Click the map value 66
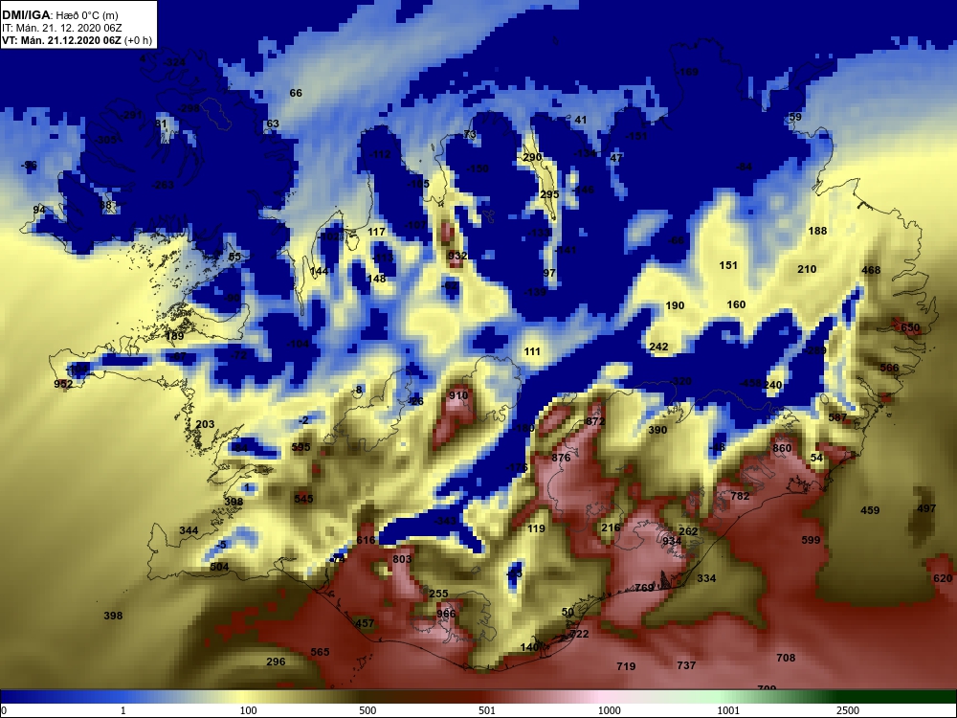Viewport: 957px width, 718px height. click(x=296, y=93)
